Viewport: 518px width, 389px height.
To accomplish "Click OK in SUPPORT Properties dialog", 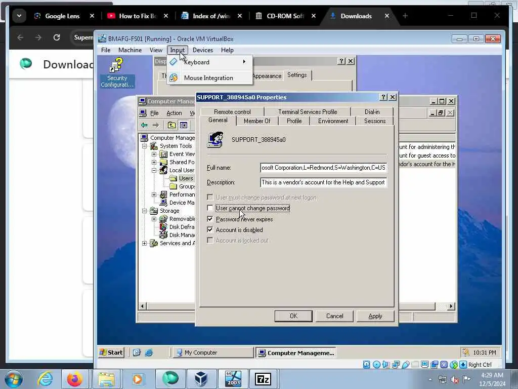I will [293, 316].
